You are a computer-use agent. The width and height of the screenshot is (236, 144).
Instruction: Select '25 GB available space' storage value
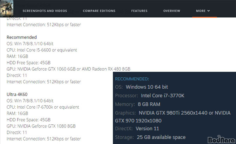[161, 137]
